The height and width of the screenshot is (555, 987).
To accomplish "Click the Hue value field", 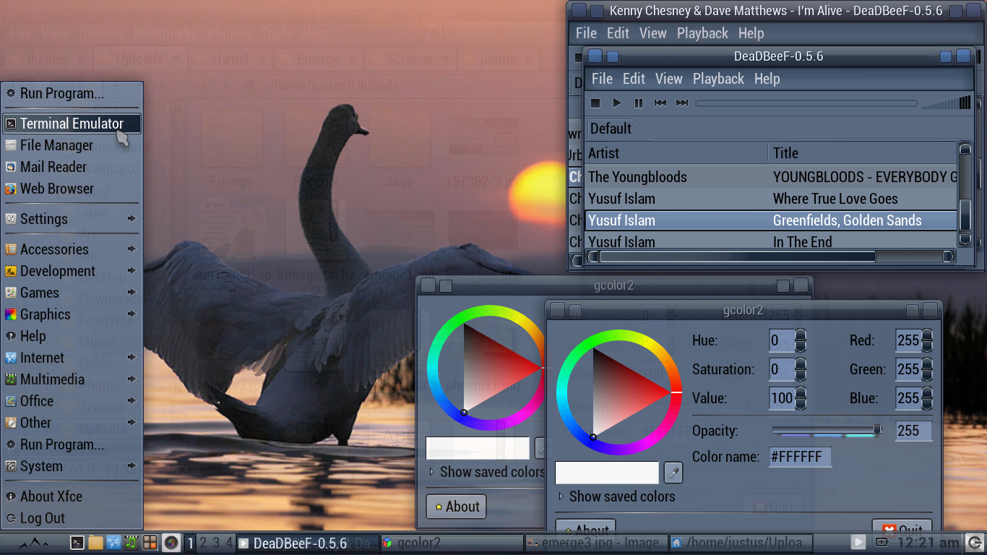I will pyautogui.click(x=781, y=340).
